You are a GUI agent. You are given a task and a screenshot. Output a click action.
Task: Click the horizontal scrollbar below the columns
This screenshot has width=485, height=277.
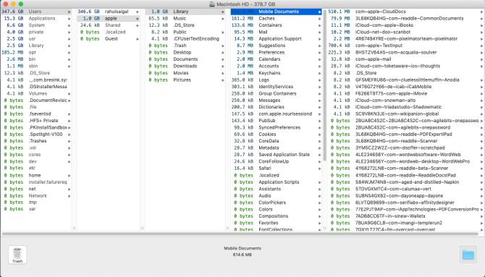(x=240, y=234)
